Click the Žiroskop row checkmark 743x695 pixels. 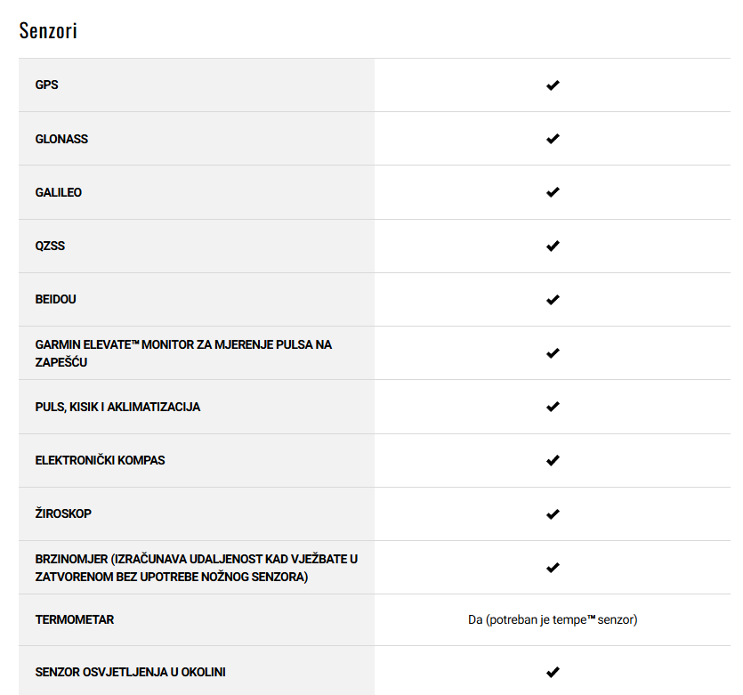point(553,514)
